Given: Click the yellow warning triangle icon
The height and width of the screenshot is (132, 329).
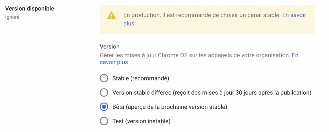Looking at the screenshot, I should pyautogui.click(x=111, y=15).
